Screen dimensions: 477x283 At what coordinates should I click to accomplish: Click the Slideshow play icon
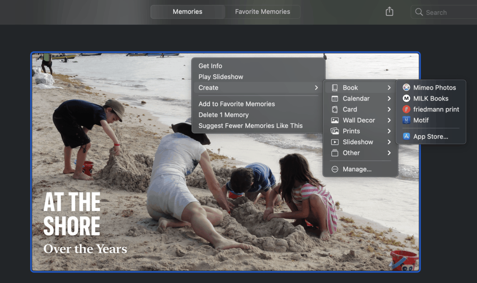coord(335,142)
